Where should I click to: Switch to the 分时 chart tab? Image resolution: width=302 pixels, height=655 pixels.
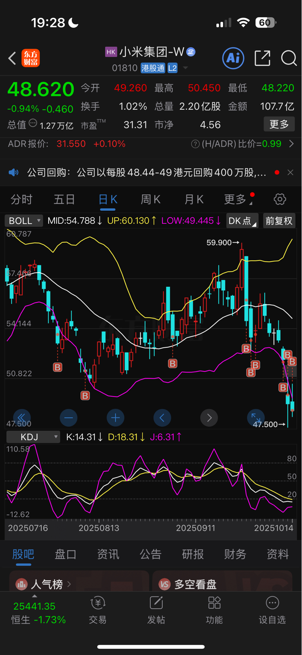21,199
